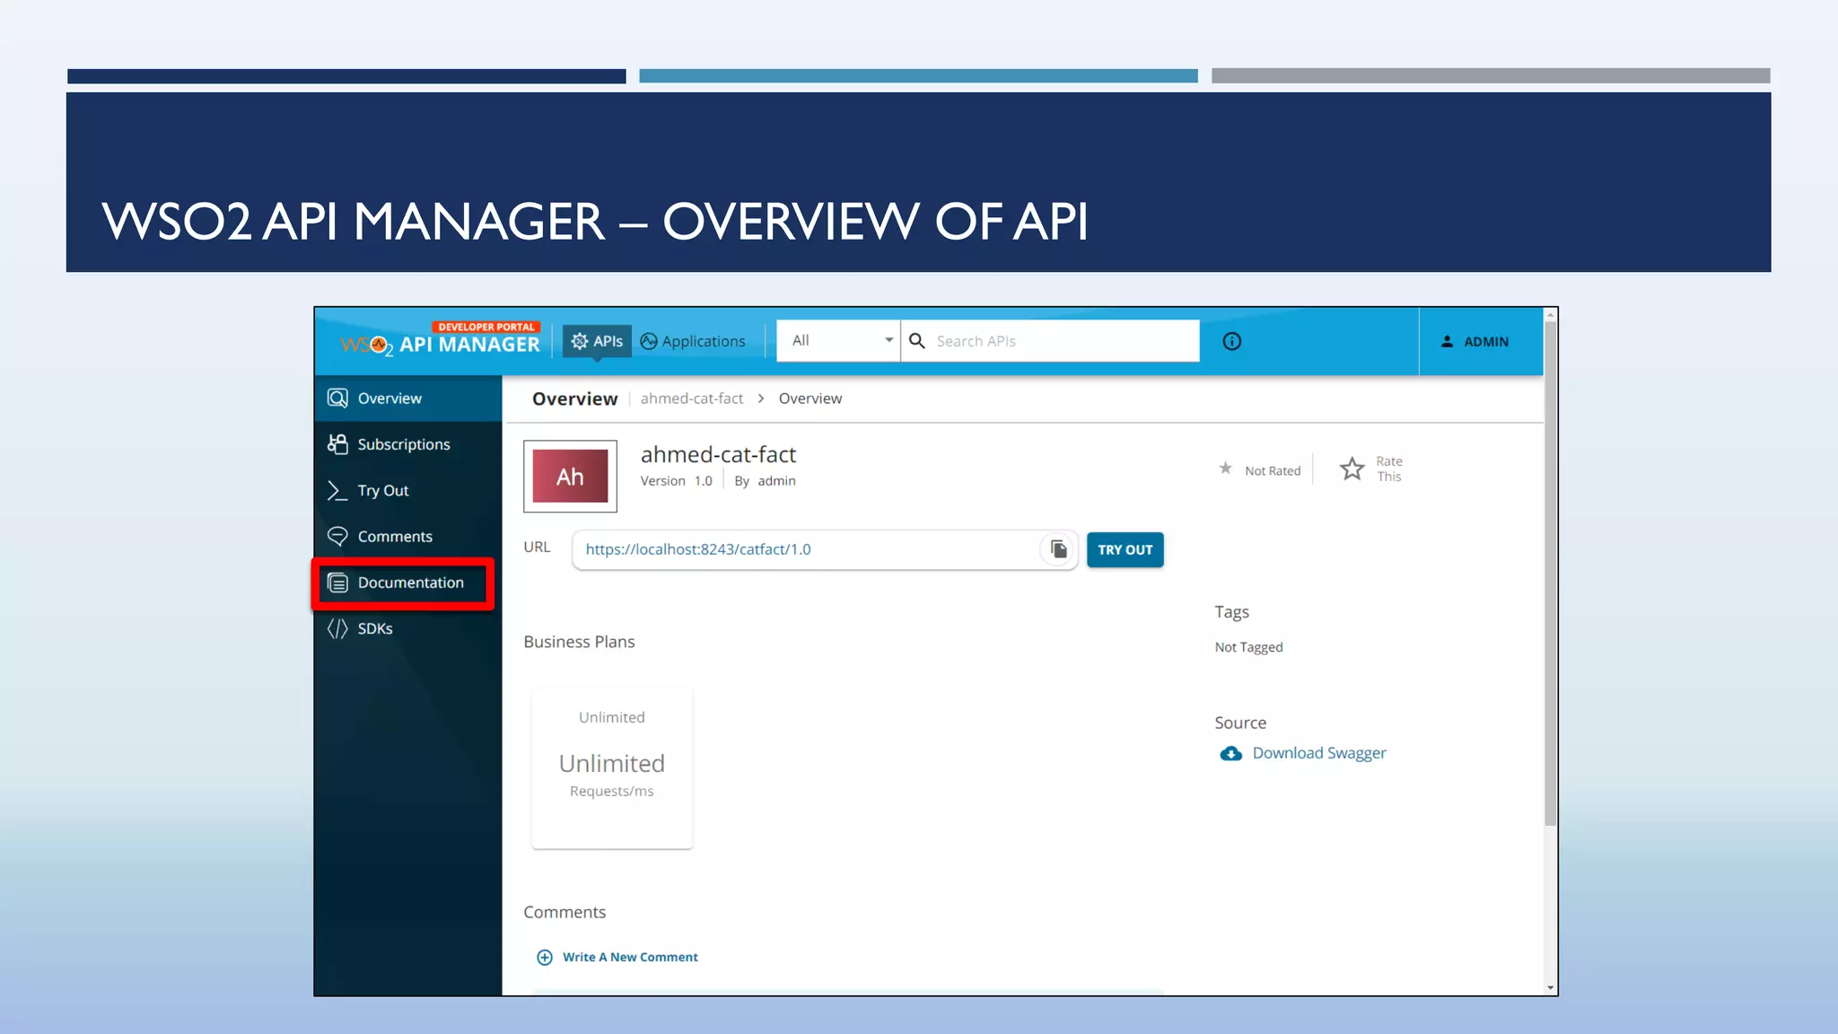Click the "Tags" heading
This screenshot has height=1034, width=1838.
(x=1231, y=612)
